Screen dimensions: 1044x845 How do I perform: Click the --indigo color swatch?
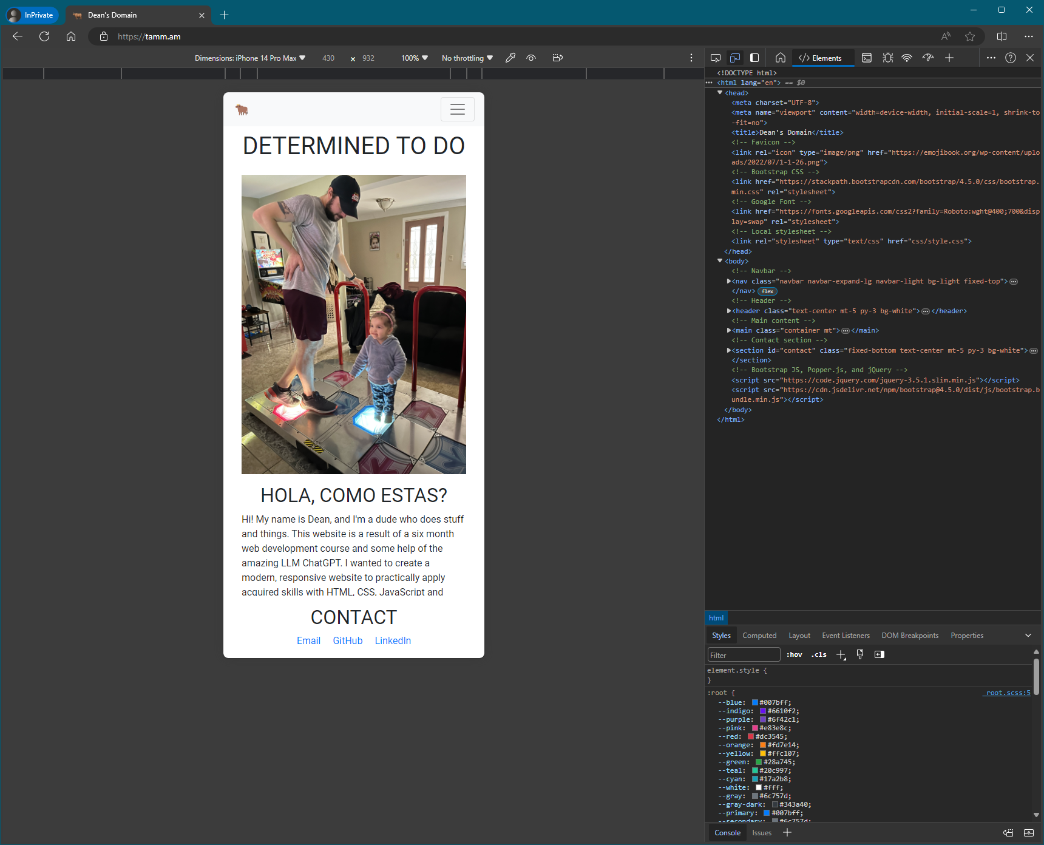pyautogui.click(x=763, y=711)
